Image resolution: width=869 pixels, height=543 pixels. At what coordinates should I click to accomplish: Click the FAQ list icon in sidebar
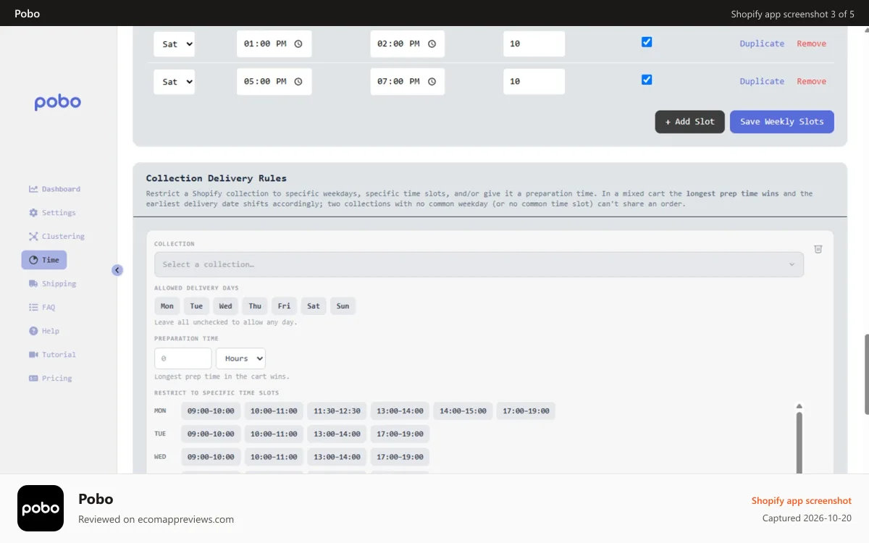33,307
